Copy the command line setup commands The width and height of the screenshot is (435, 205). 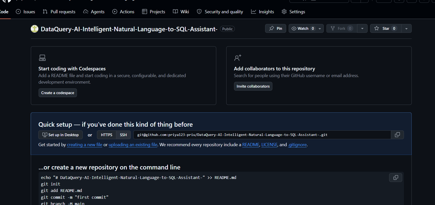click(x=396, y=177)
